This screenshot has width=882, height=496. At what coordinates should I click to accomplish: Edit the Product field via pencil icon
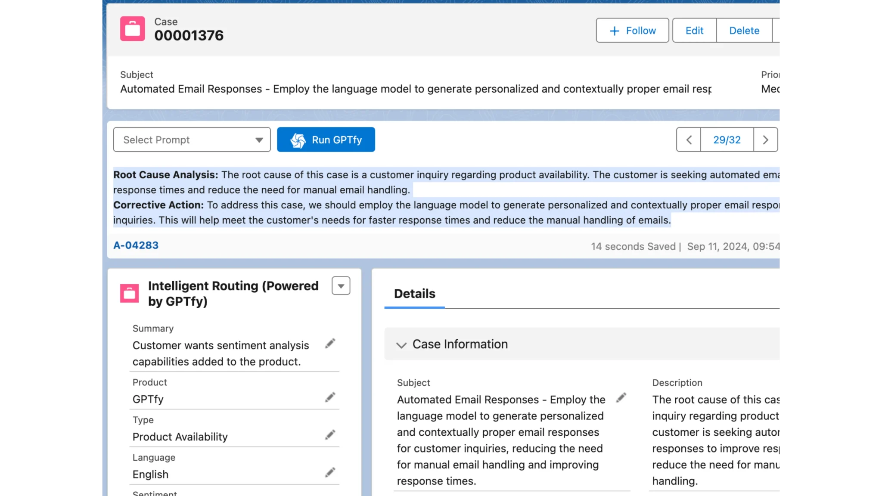(330, 397)
